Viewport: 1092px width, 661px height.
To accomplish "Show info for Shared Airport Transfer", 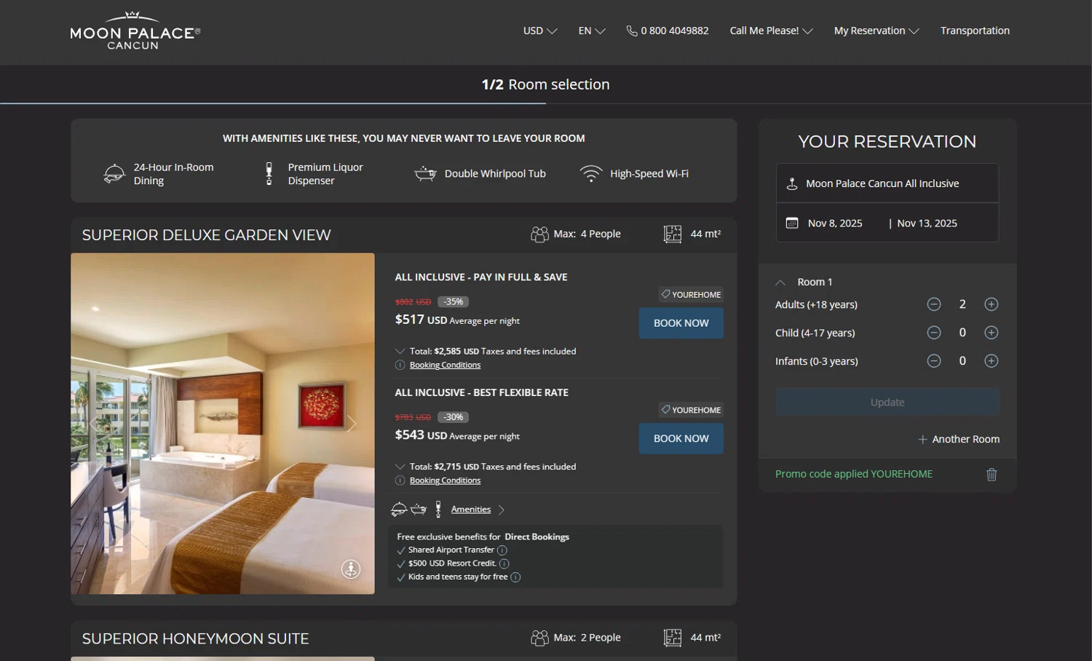I will (x=502, y=550).
